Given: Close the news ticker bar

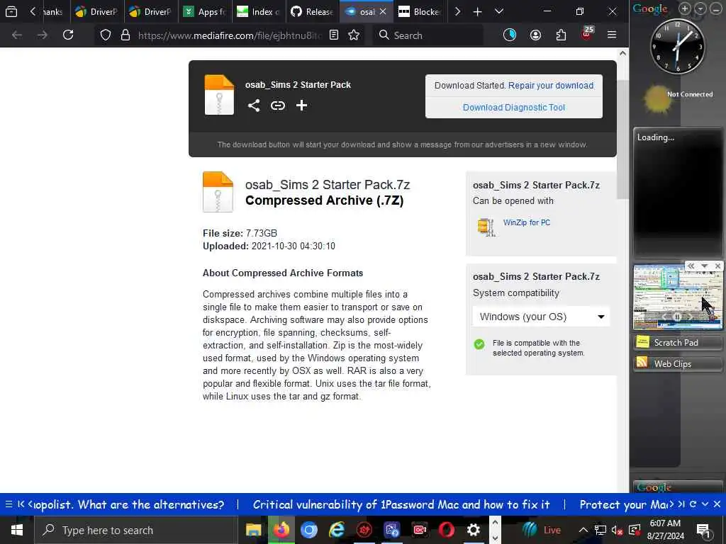Looking at the screenshot, I should pyautogui.click(x=717, y=504).
